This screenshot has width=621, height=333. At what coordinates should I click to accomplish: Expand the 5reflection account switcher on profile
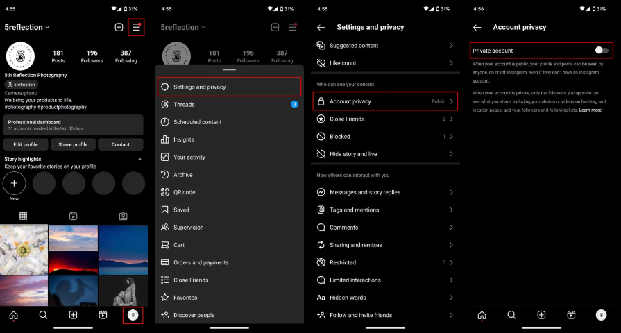[27, 27]
